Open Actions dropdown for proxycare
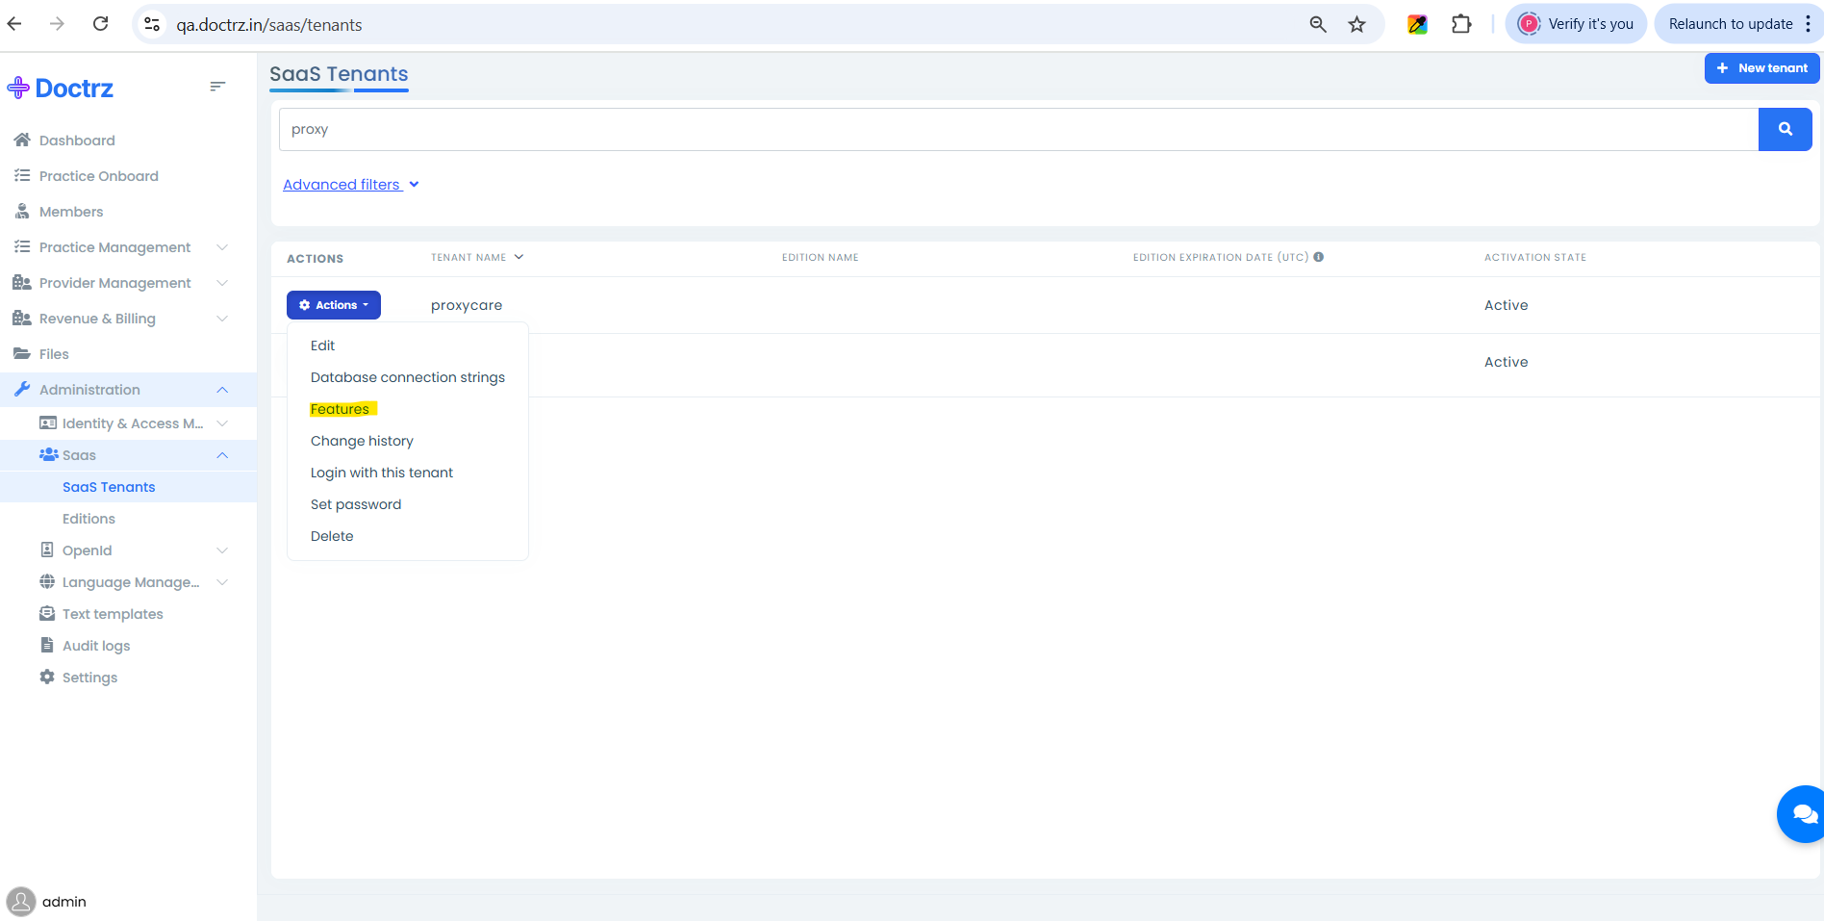Image resolution: width=1824 pixels, height=921 pixels. 333,305
